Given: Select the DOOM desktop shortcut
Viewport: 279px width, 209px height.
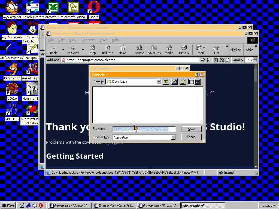Looking at the screenshot, I should [x=12, y=91].
